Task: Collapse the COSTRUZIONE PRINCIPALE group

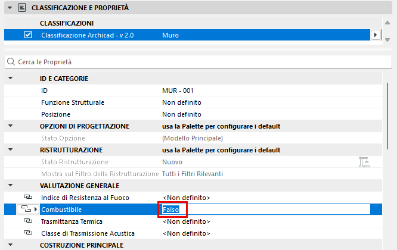Action: click(10, 245)
